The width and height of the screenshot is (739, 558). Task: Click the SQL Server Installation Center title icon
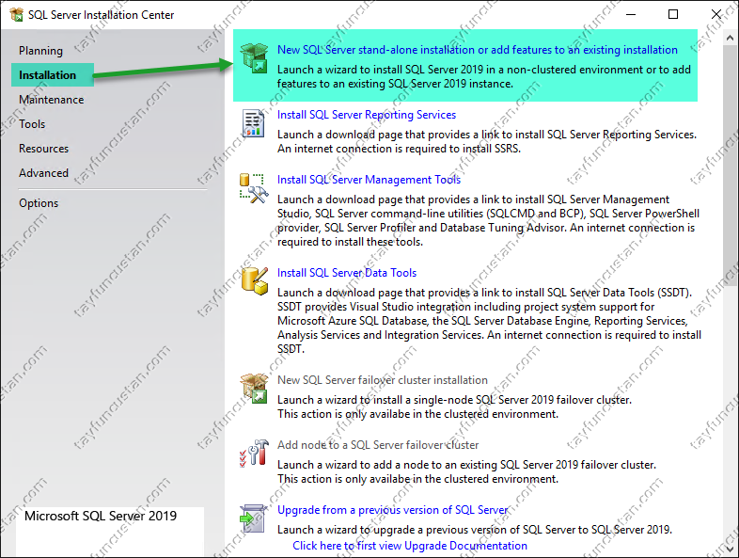pyautogui.click(x=17, y=15)
